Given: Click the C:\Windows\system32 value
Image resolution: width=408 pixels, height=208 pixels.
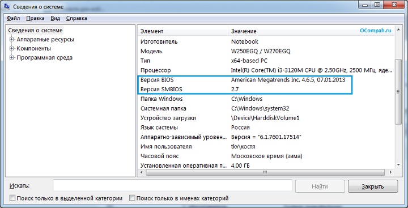Looking at the screenshot, I should (x=260, y=109).
